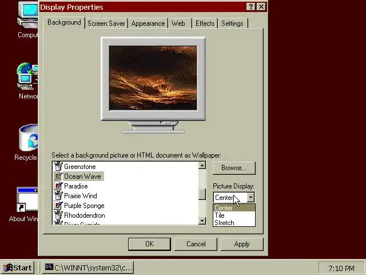Image resolution: width=366 pixels, height=275 pixels.
Task: Click the Cancel button
Action: pos(196,244)
